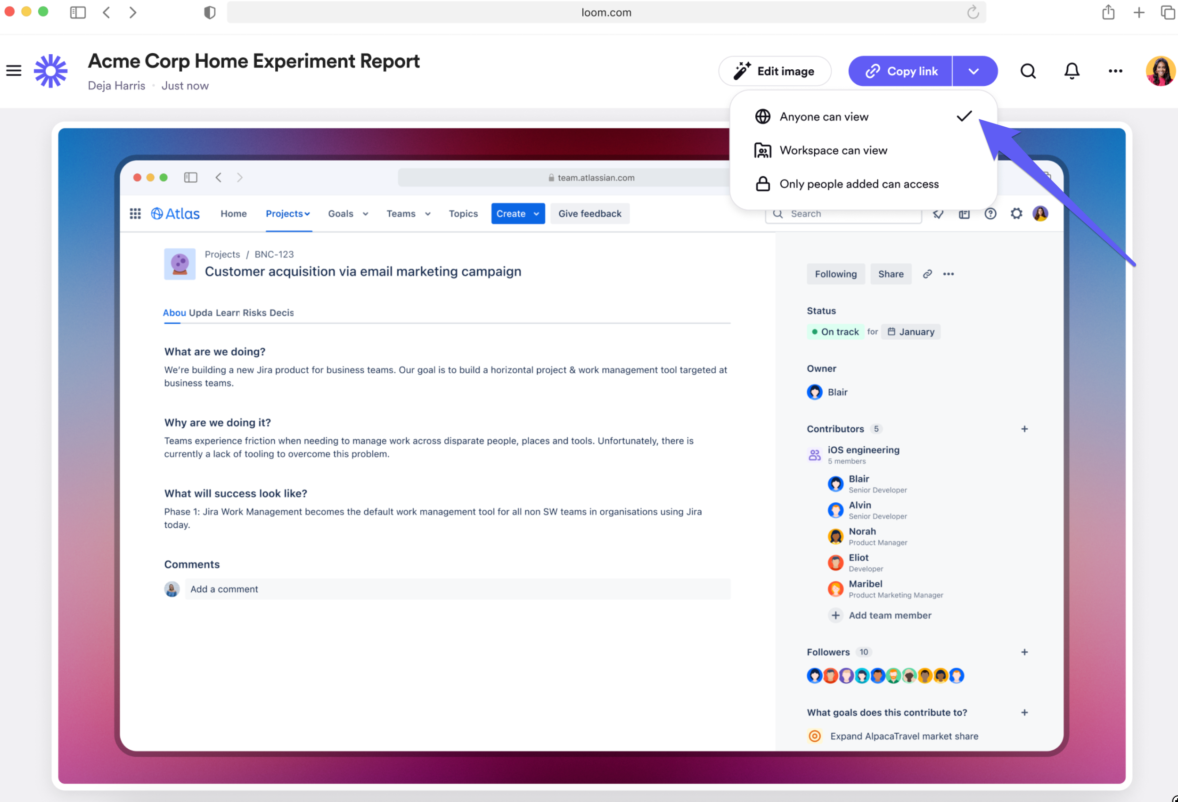Open the notifications bell
The height and width of the screenshot is (802, 1178).
[1072, 71]
